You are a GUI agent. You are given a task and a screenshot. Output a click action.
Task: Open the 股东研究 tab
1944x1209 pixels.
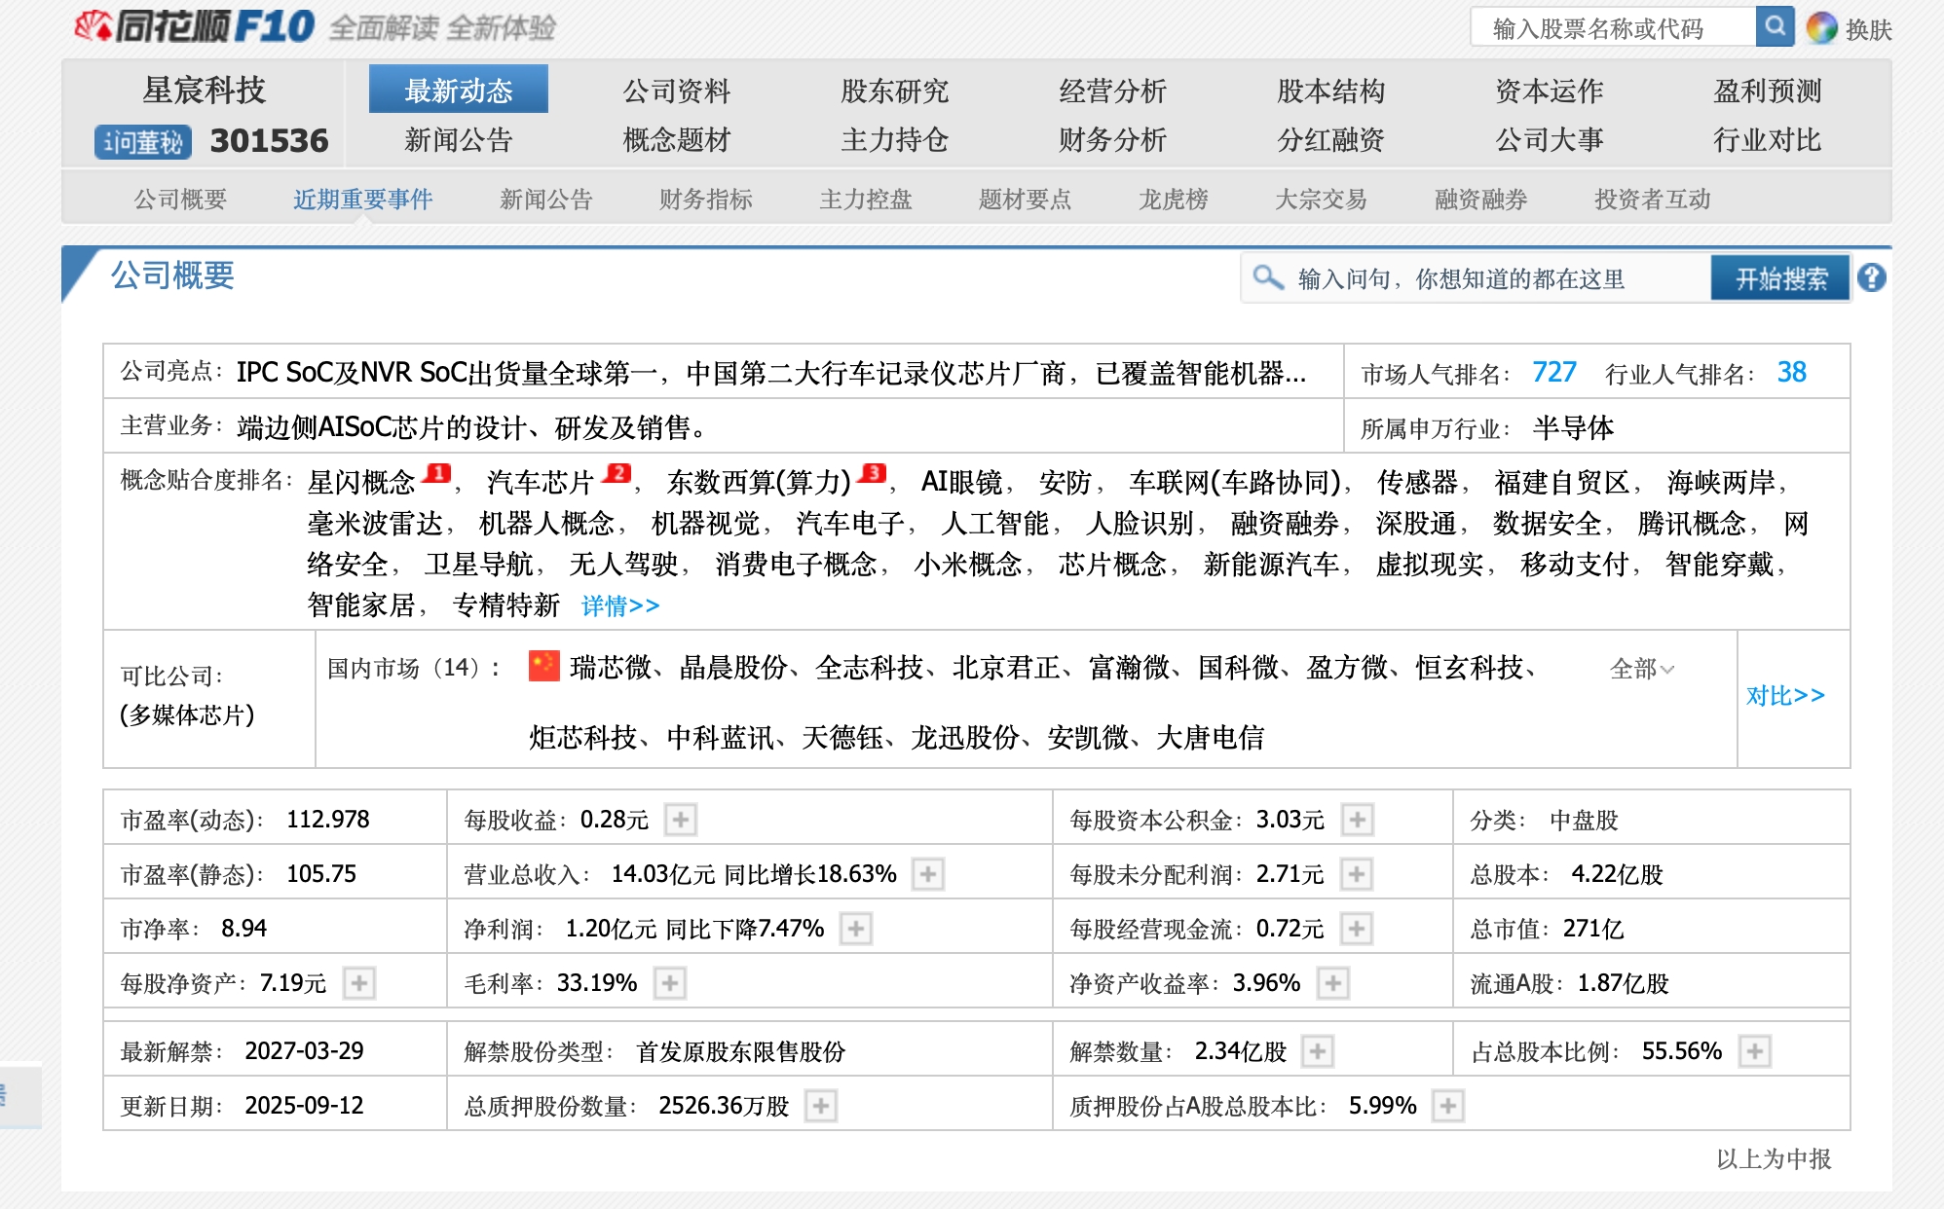click(895, 91)
